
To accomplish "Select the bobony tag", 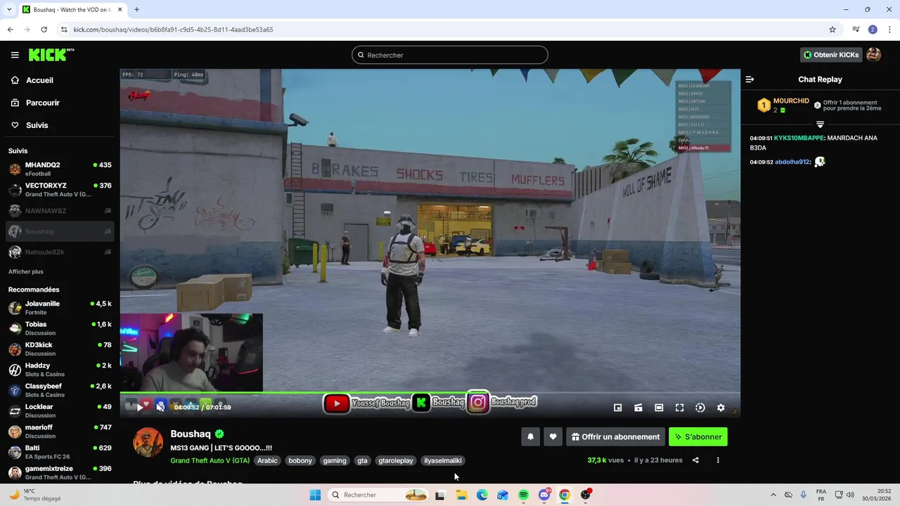I will click(300, 461).
